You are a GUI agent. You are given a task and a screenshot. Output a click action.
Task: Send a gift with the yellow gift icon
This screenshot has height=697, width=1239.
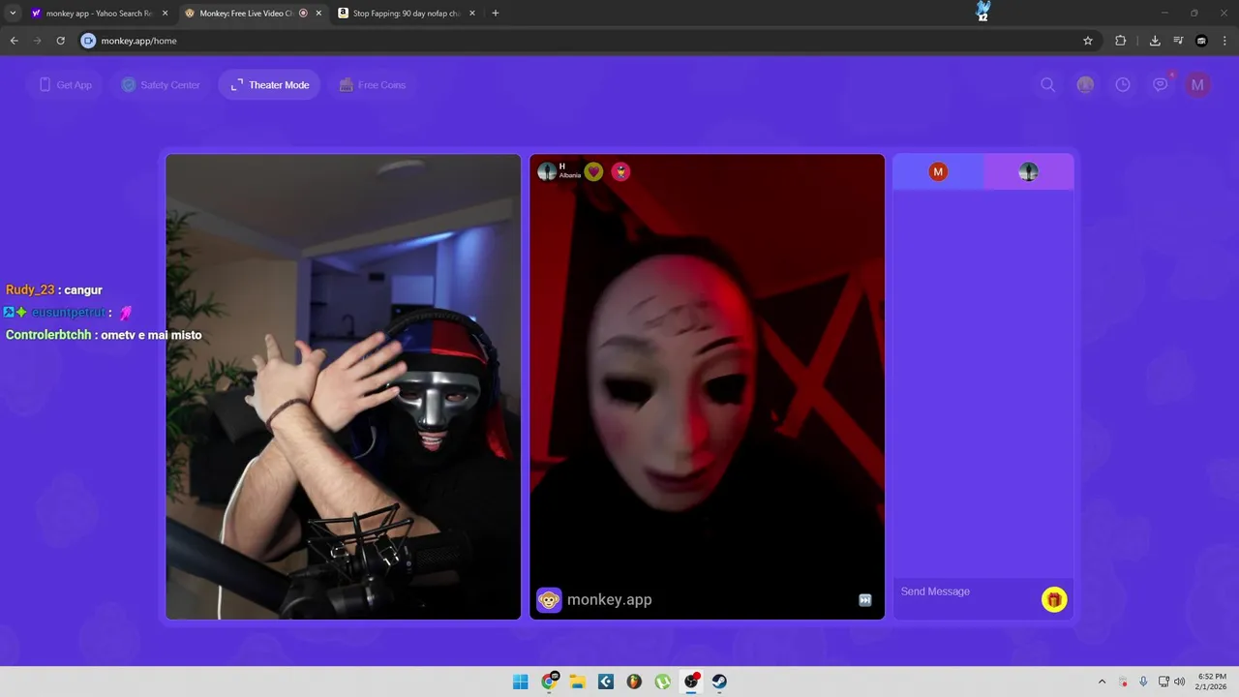1053,599
